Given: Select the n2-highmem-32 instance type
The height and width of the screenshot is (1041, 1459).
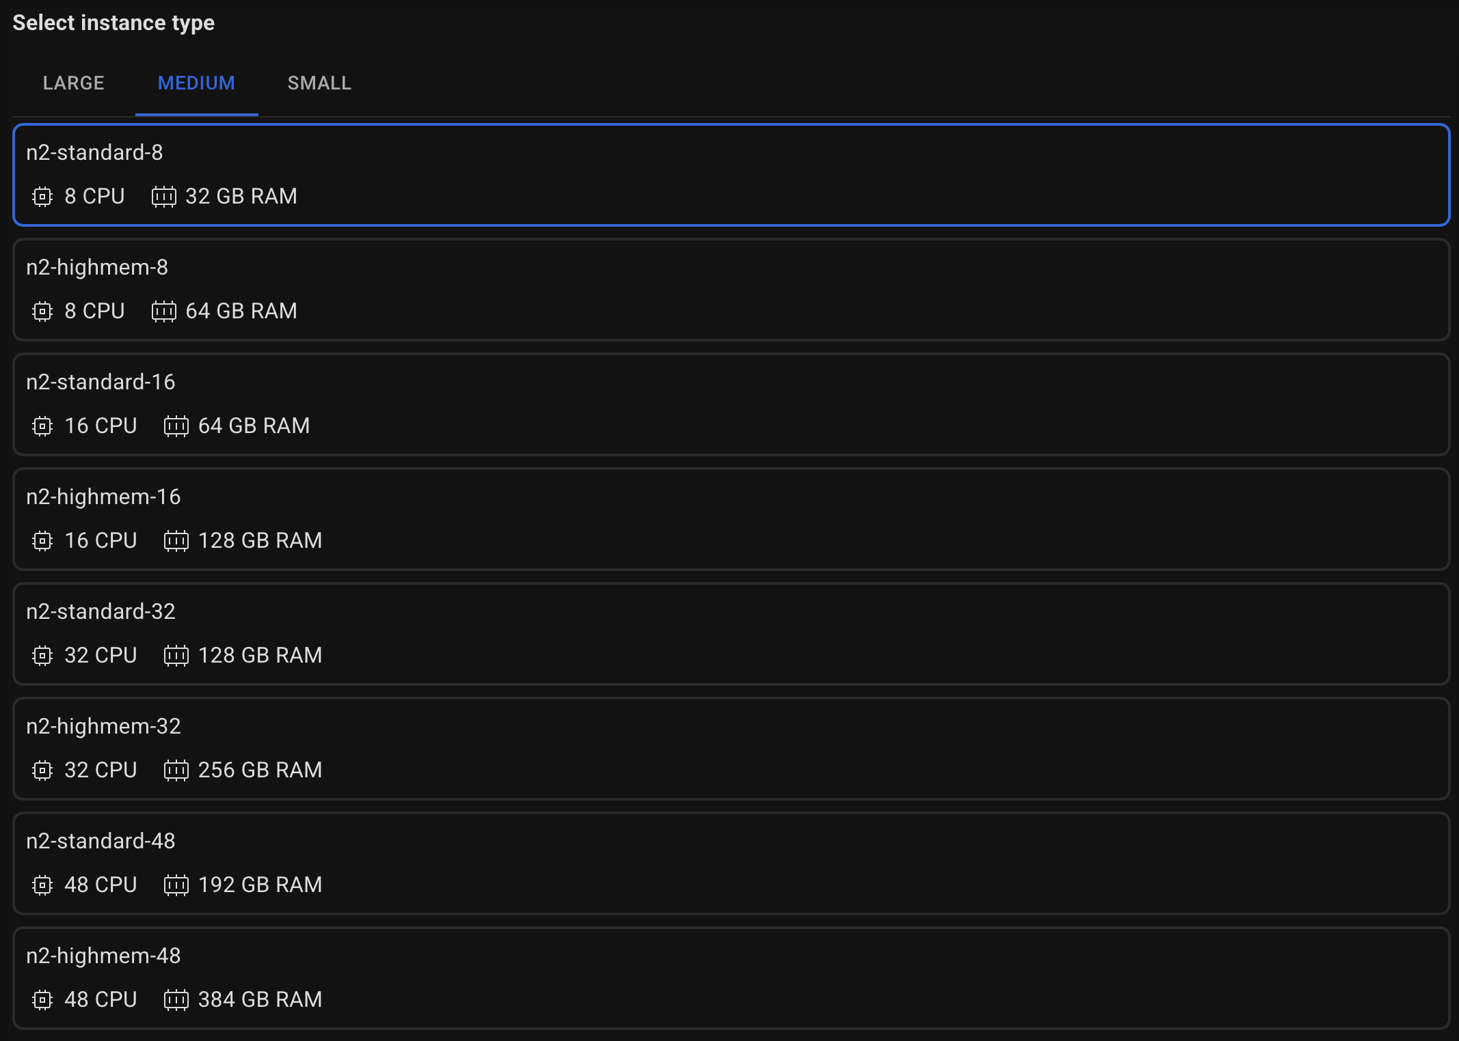Looking at the screenshot, I should pyautogui.click(x=731, y=749).
